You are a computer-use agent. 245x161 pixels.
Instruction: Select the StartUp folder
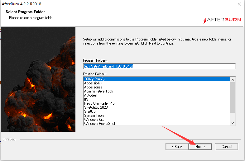[x=157, y=111]
